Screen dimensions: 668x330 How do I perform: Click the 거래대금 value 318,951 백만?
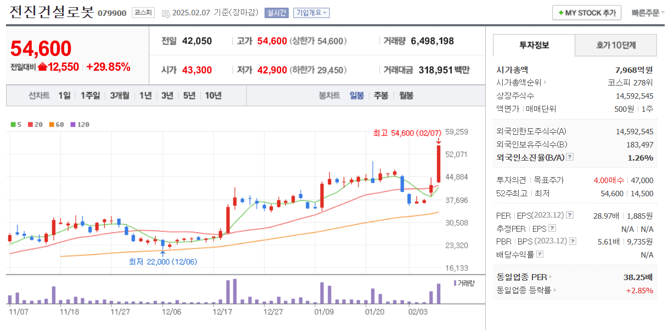coord(444,70)
